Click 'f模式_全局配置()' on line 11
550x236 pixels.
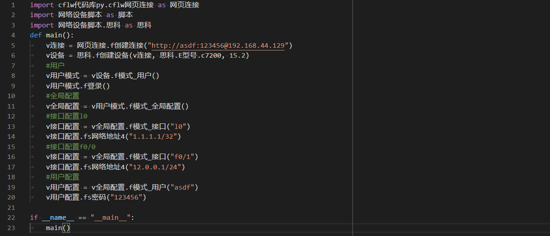(x=159, y=106)
